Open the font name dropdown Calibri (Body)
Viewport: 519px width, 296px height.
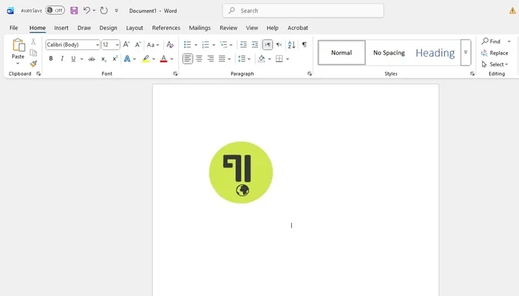(97, 45)
